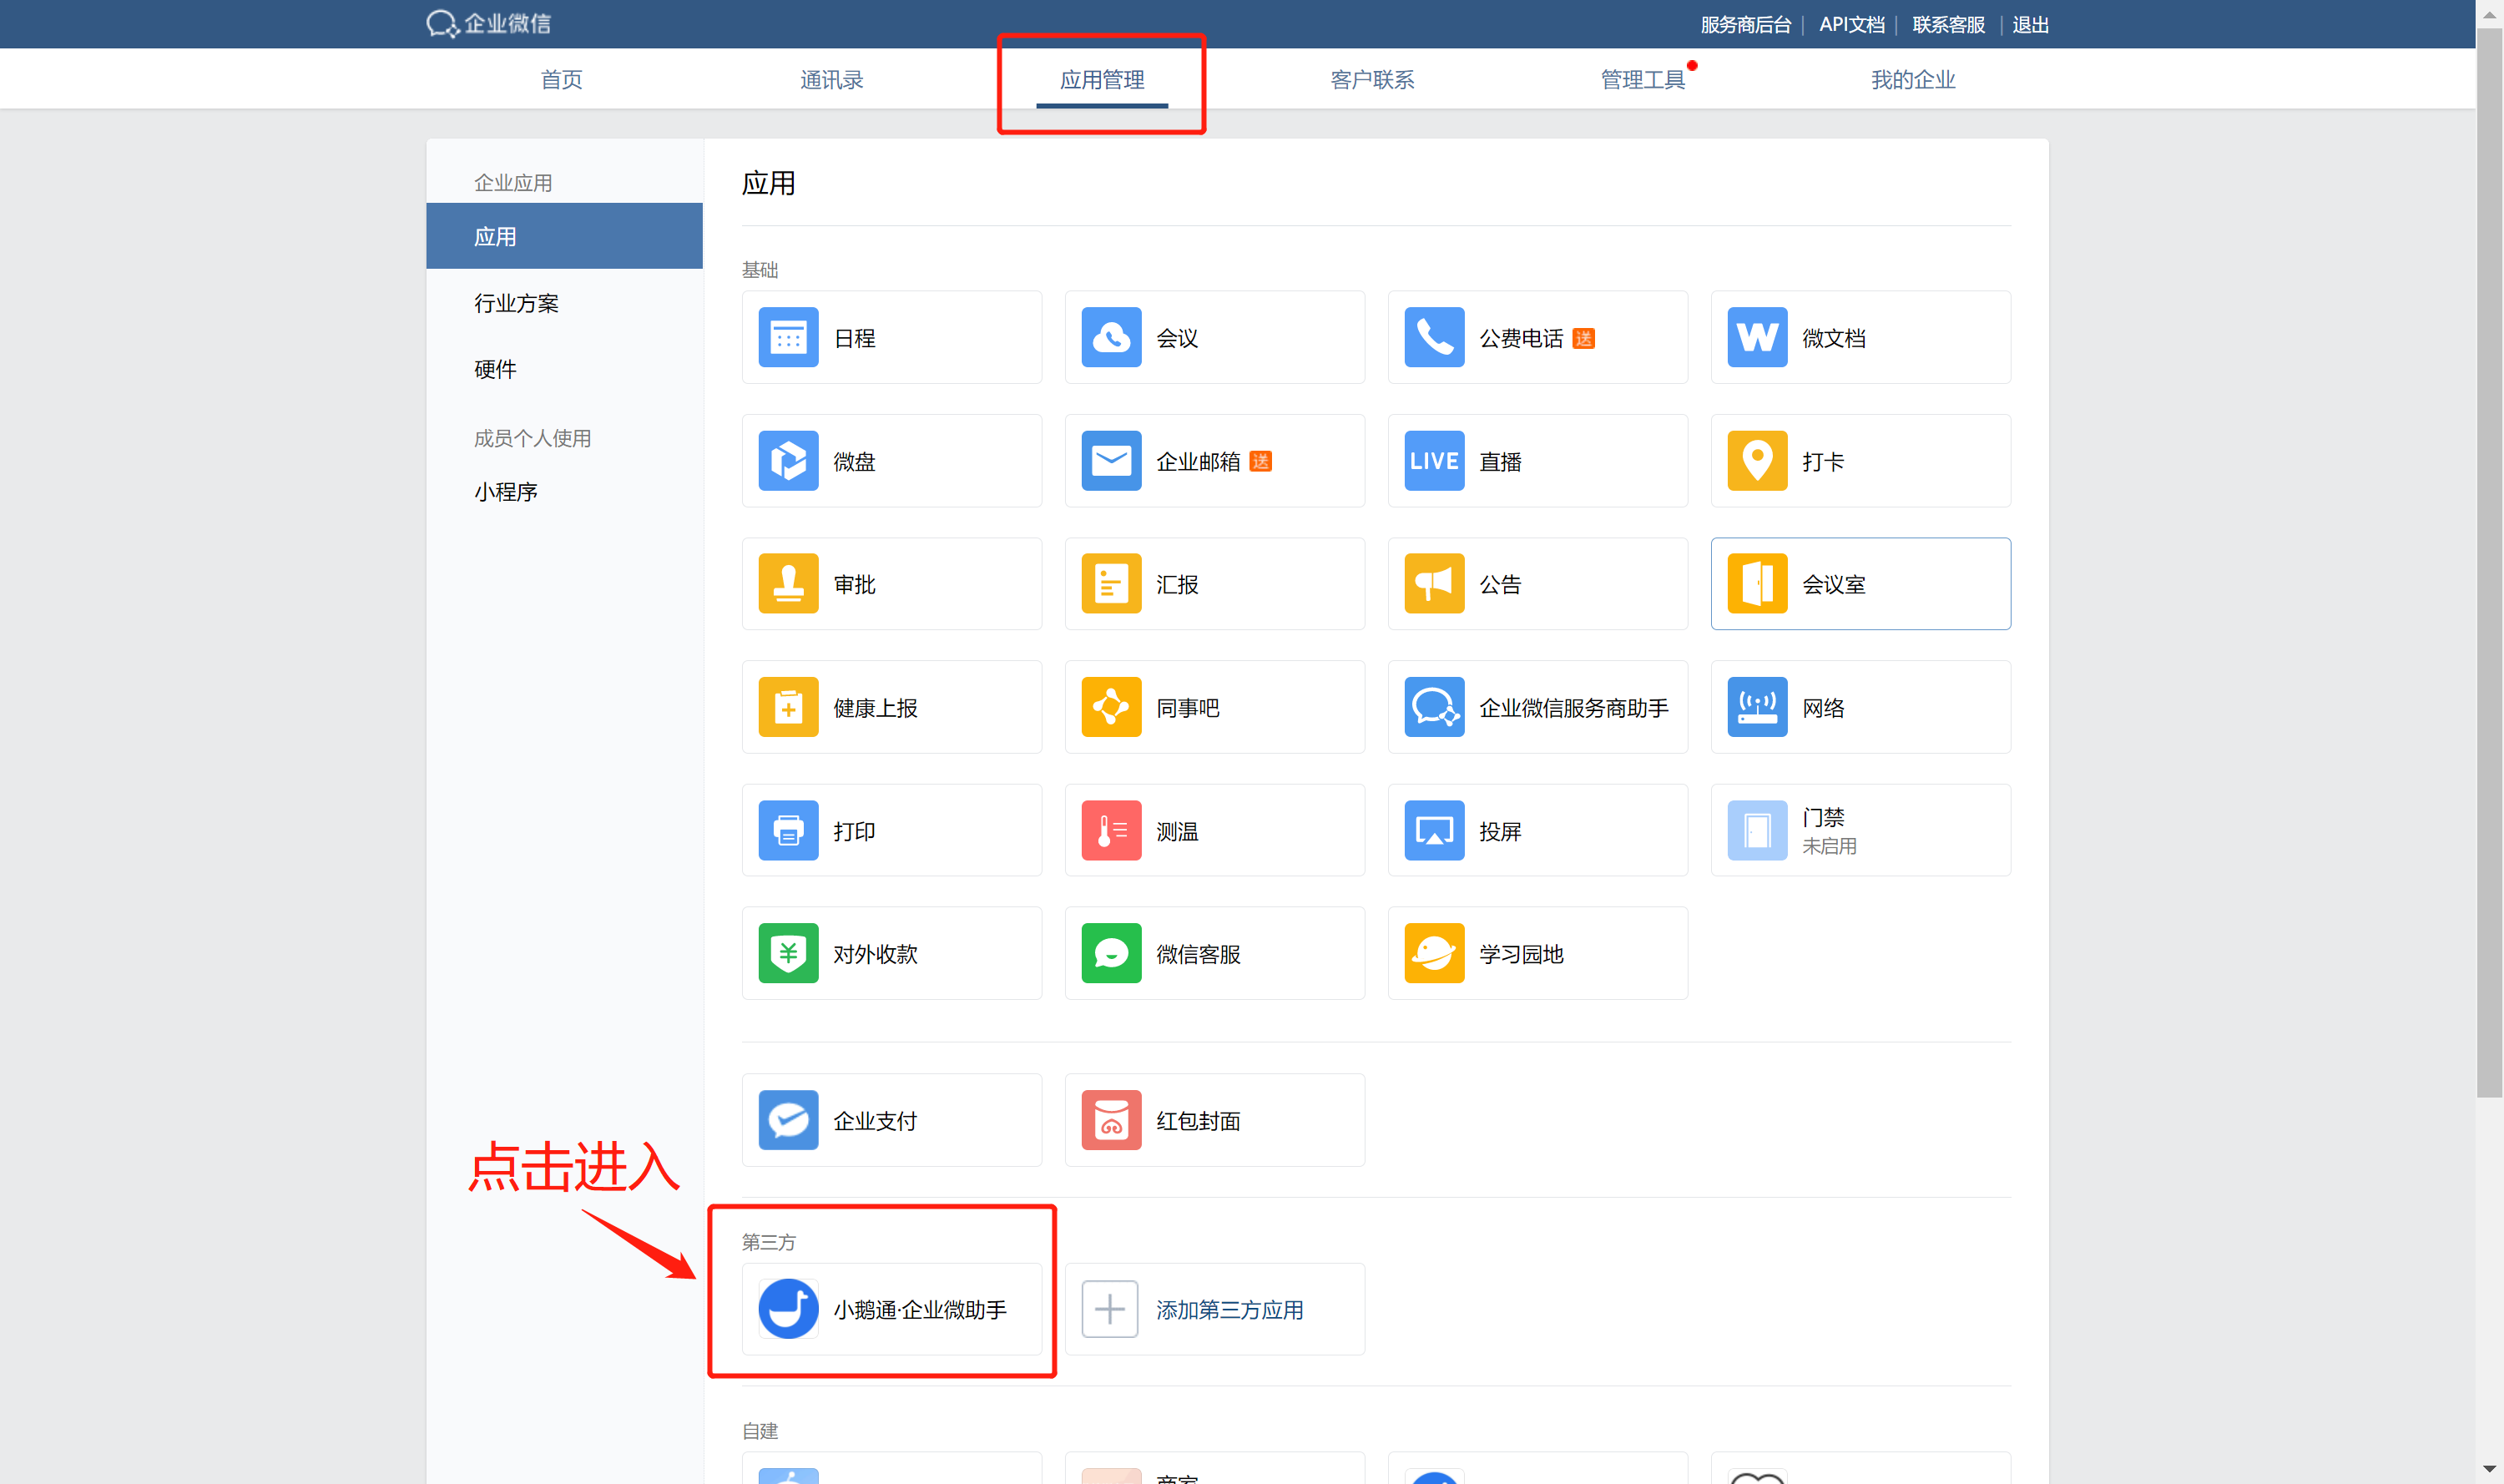
Task: Click the vertical scrollbar thumb
Action: pos(2489,563)
